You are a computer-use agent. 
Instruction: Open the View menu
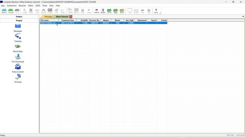click(51, 5)
